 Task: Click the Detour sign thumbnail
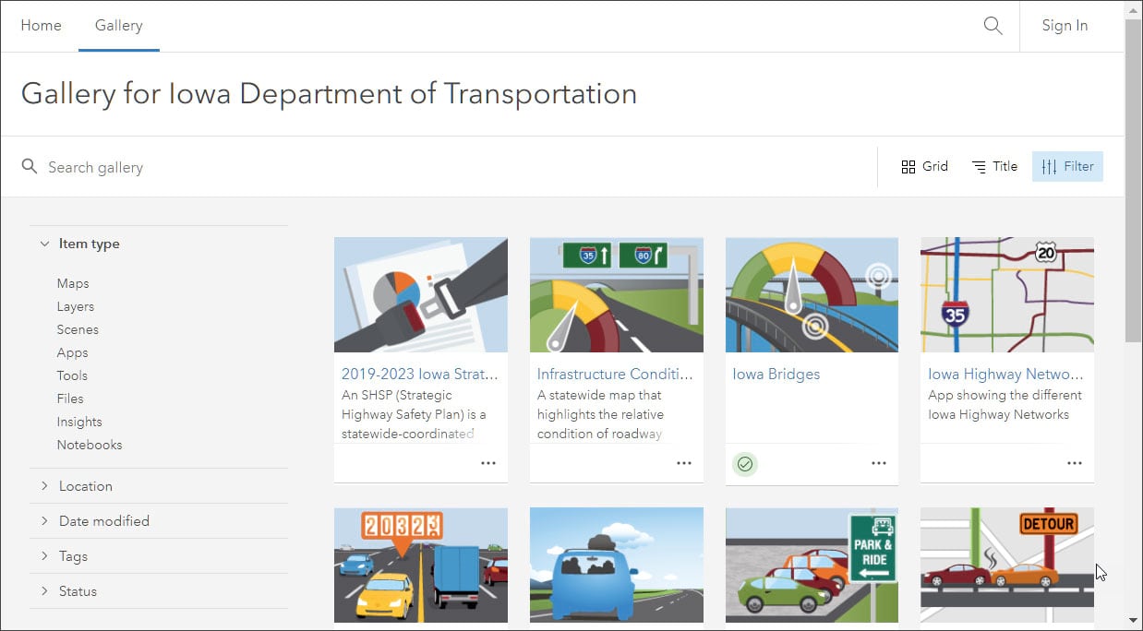pos(1007,565)
